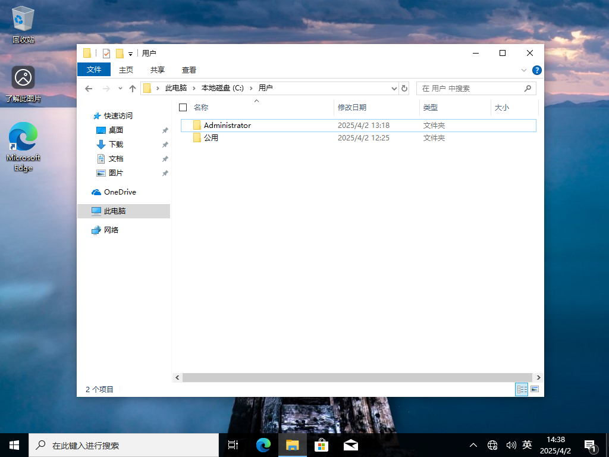Click the horizontal scrollbar left arrow
The width and height of the screenshot is (609, 457).
177,377
